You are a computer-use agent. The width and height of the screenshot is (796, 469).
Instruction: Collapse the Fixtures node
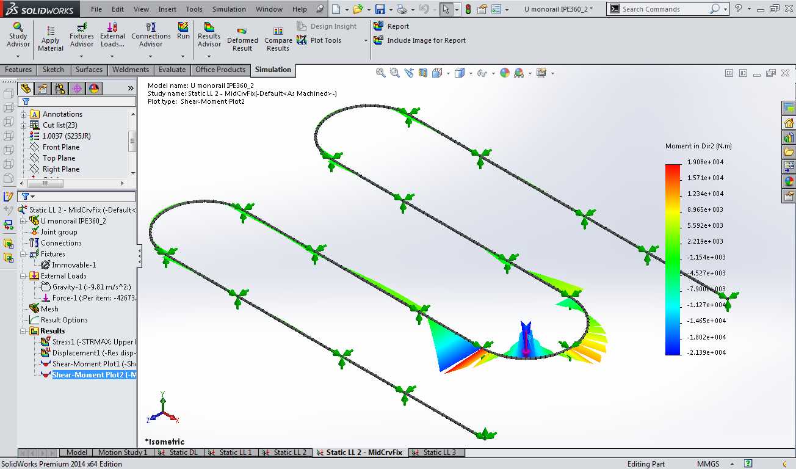pyautogui.click(x=24, y=254)
